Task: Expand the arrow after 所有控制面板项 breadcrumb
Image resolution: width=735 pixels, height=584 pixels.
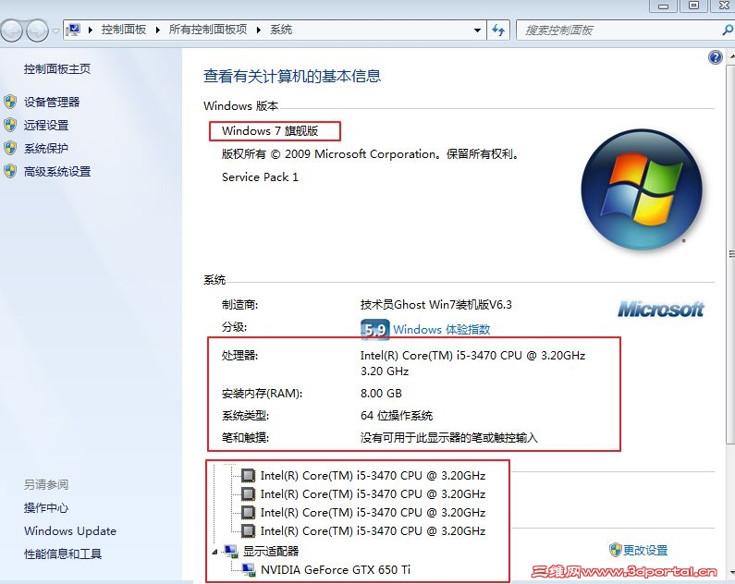Action: pos(258,30)
